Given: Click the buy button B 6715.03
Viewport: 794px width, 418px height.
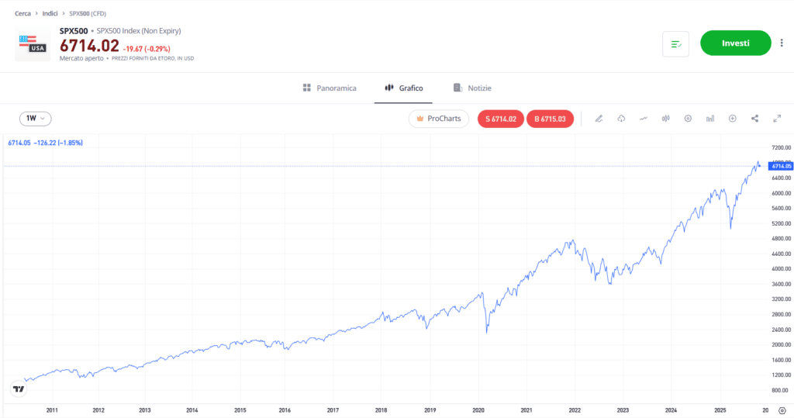Looking at the screenshot, I should point(549,119).
